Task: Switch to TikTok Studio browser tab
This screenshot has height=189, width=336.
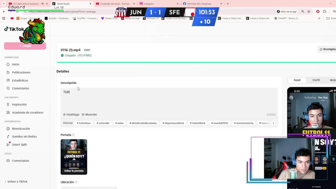Action: (71, 4)
